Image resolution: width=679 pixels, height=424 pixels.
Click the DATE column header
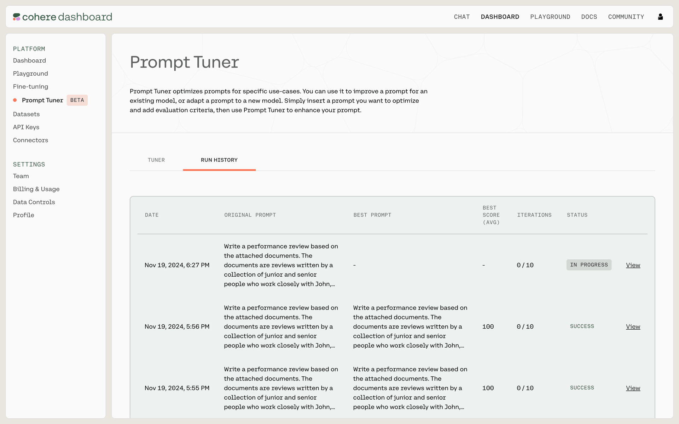[x=152, y=215]
